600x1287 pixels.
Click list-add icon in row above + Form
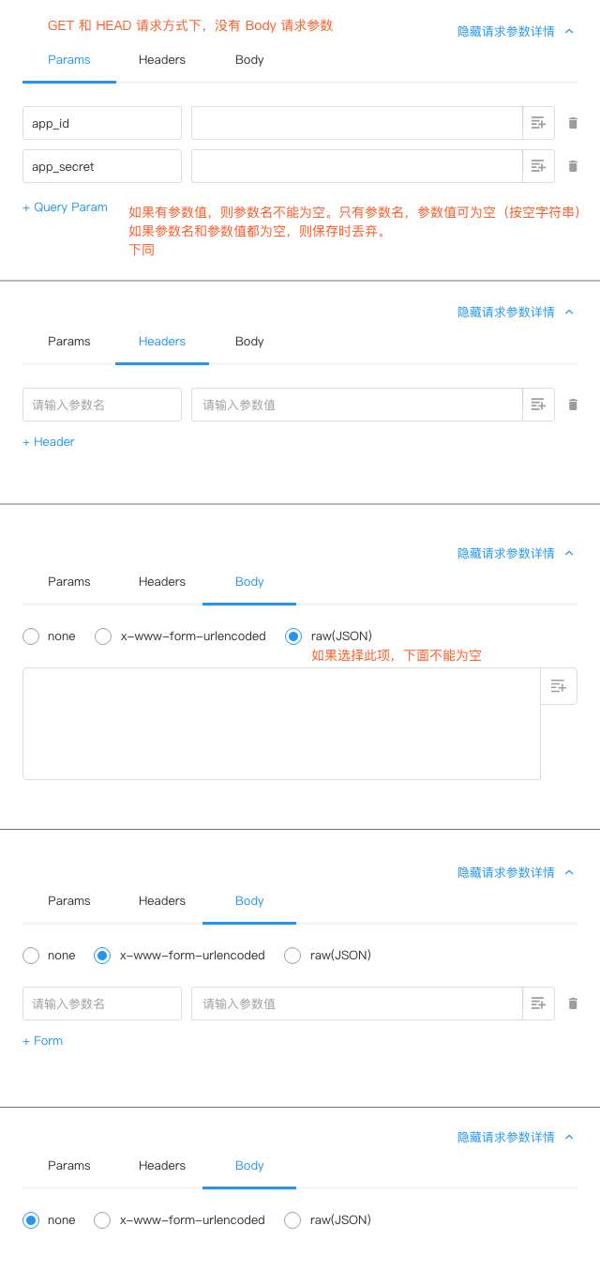pyautogui.click(x=538, y=1004)
